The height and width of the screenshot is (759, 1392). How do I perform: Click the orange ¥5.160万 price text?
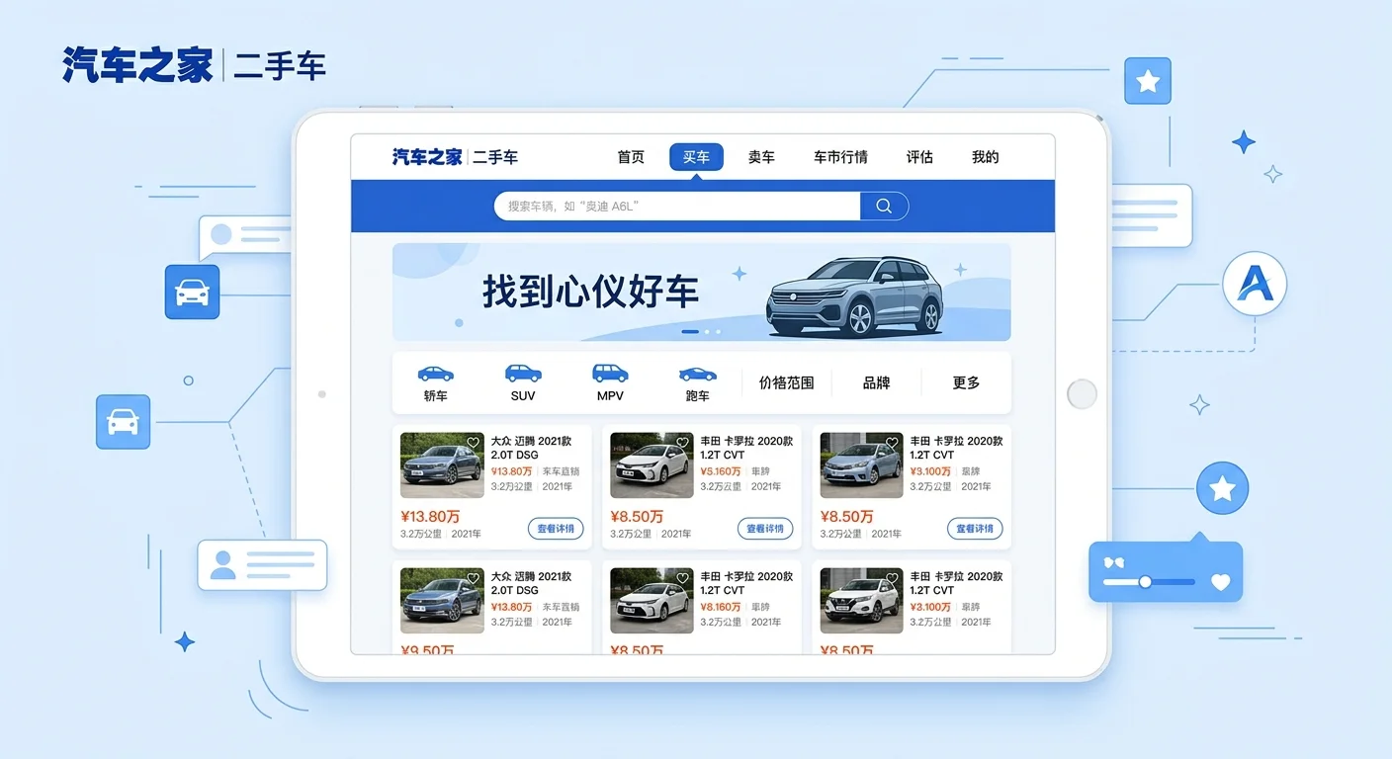click(721, 471)
